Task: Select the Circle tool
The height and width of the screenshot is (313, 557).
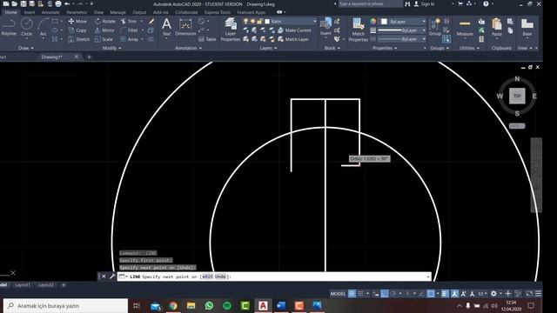Action: click(x=27, y=27)
